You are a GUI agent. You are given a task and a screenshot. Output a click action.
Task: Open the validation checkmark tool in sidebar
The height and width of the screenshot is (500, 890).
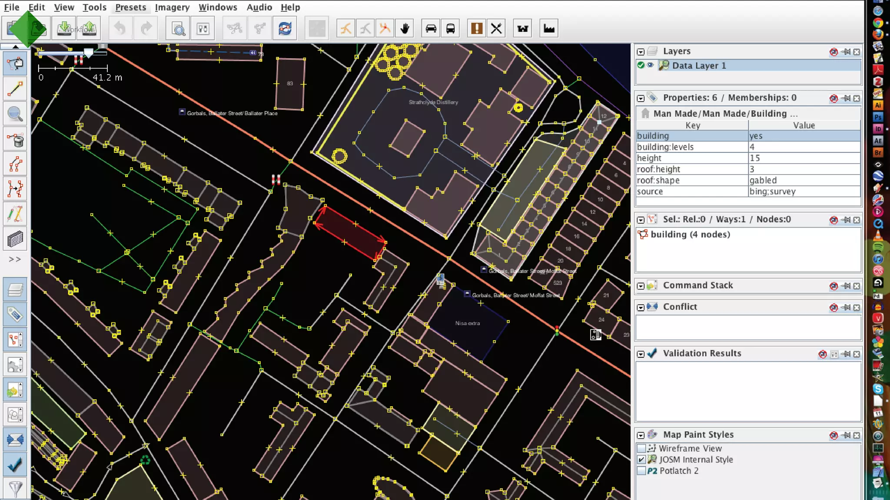15,465
